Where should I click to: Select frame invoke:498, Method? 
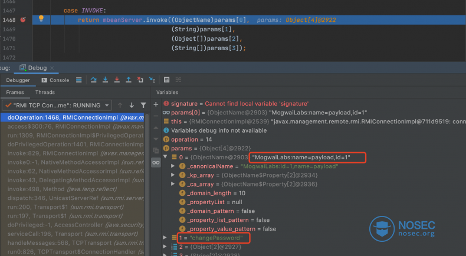72,189
